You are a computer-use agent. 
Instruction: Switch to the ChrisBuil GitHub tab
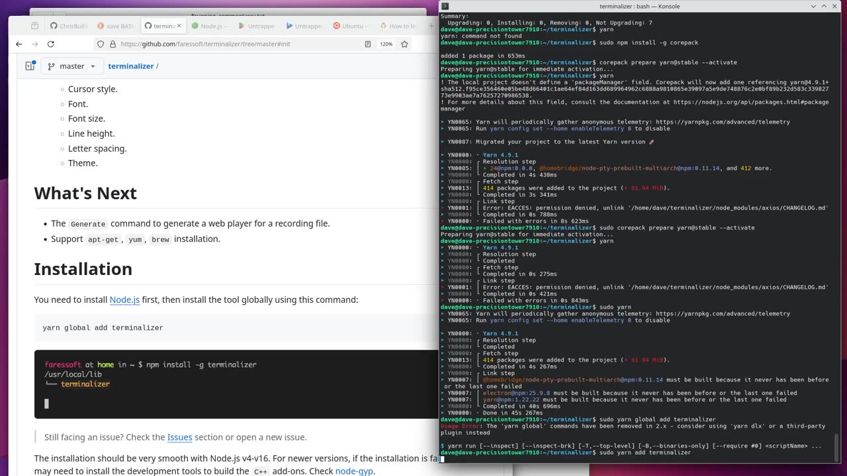coord(69,26)
